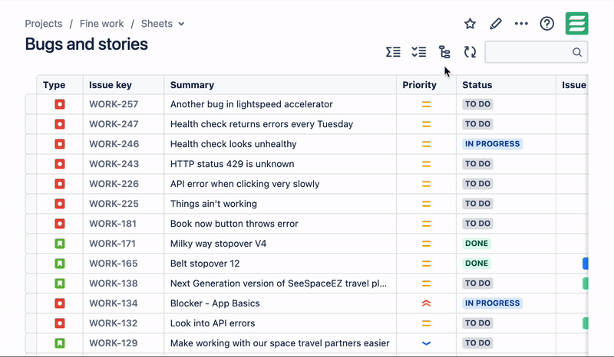Select row handle of WORK-134 row
Image resolution: width=614 pixels, height=357 pixels.
click(31, 303)
